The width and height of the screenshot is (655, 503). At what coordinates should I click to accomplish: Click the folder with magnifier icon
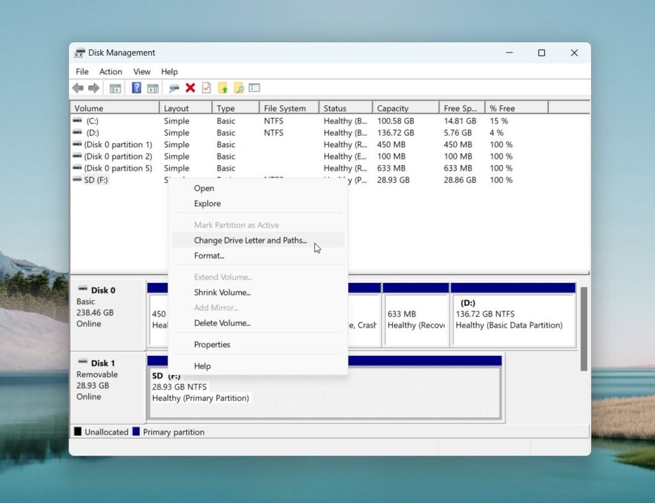[239, 88]
